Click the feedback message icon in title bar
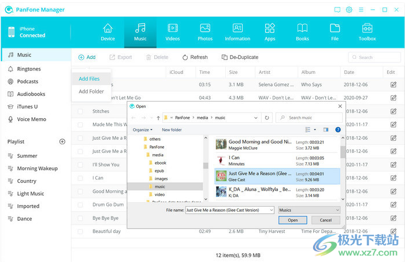The image size is (405, 262). click(337, 10)
